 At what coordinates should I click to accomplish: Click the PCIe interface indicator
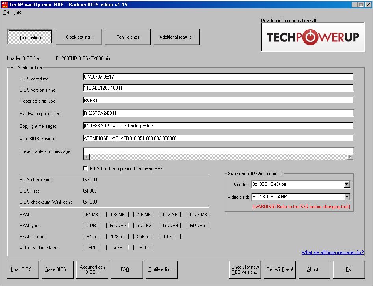coord(143,248)
